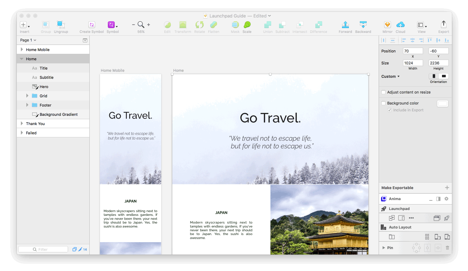This screenshot has height=271, width=468.
Task: Open the Custom artboard preset dropdown
Action: pyautogui.click(x=391, y=76)
